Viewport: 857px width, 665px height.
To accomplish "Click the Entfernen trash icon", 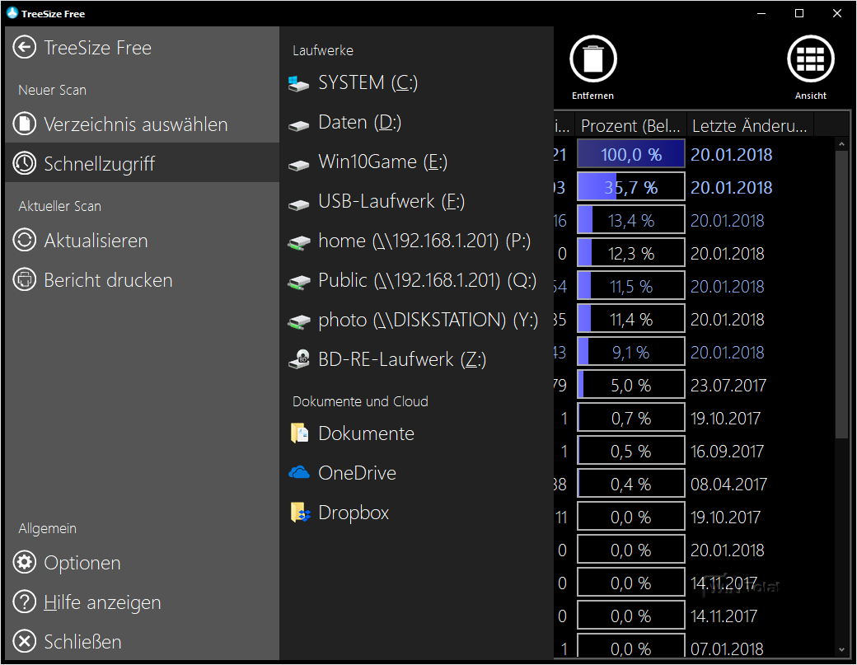I will coord(593,59).
